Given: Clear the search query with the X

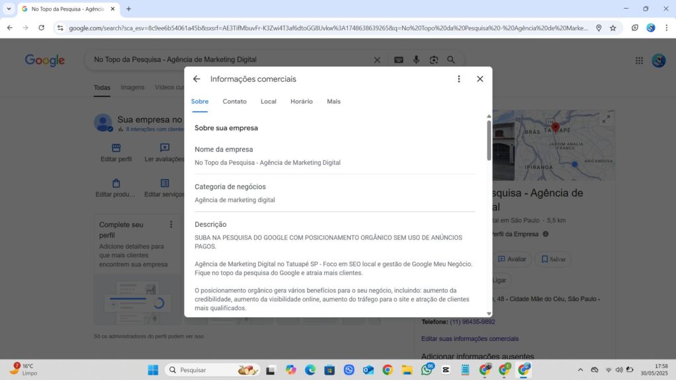Looking at the screenshot, I should tap(377, 59).
